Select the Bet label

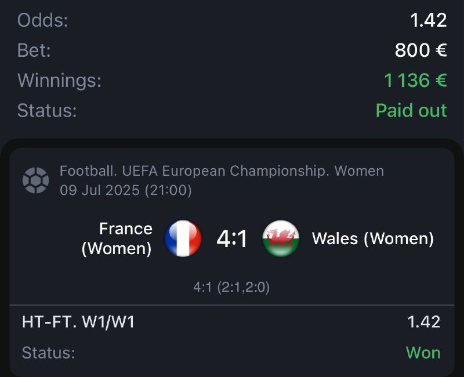34,50
